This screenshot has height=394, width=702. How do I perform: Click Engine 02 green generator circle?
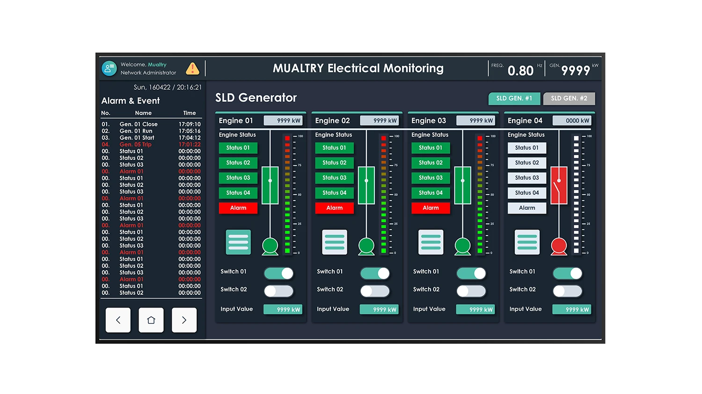coord(366,245)
